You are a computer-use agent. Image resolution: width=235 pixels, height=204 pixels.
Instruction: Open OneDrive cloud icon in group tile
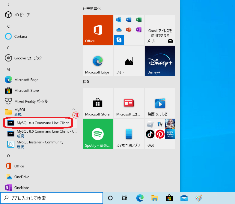pyautogui.click(x=119, y=30)
